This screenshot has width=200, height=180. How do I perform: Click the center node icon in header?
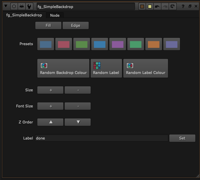(14, 6)
